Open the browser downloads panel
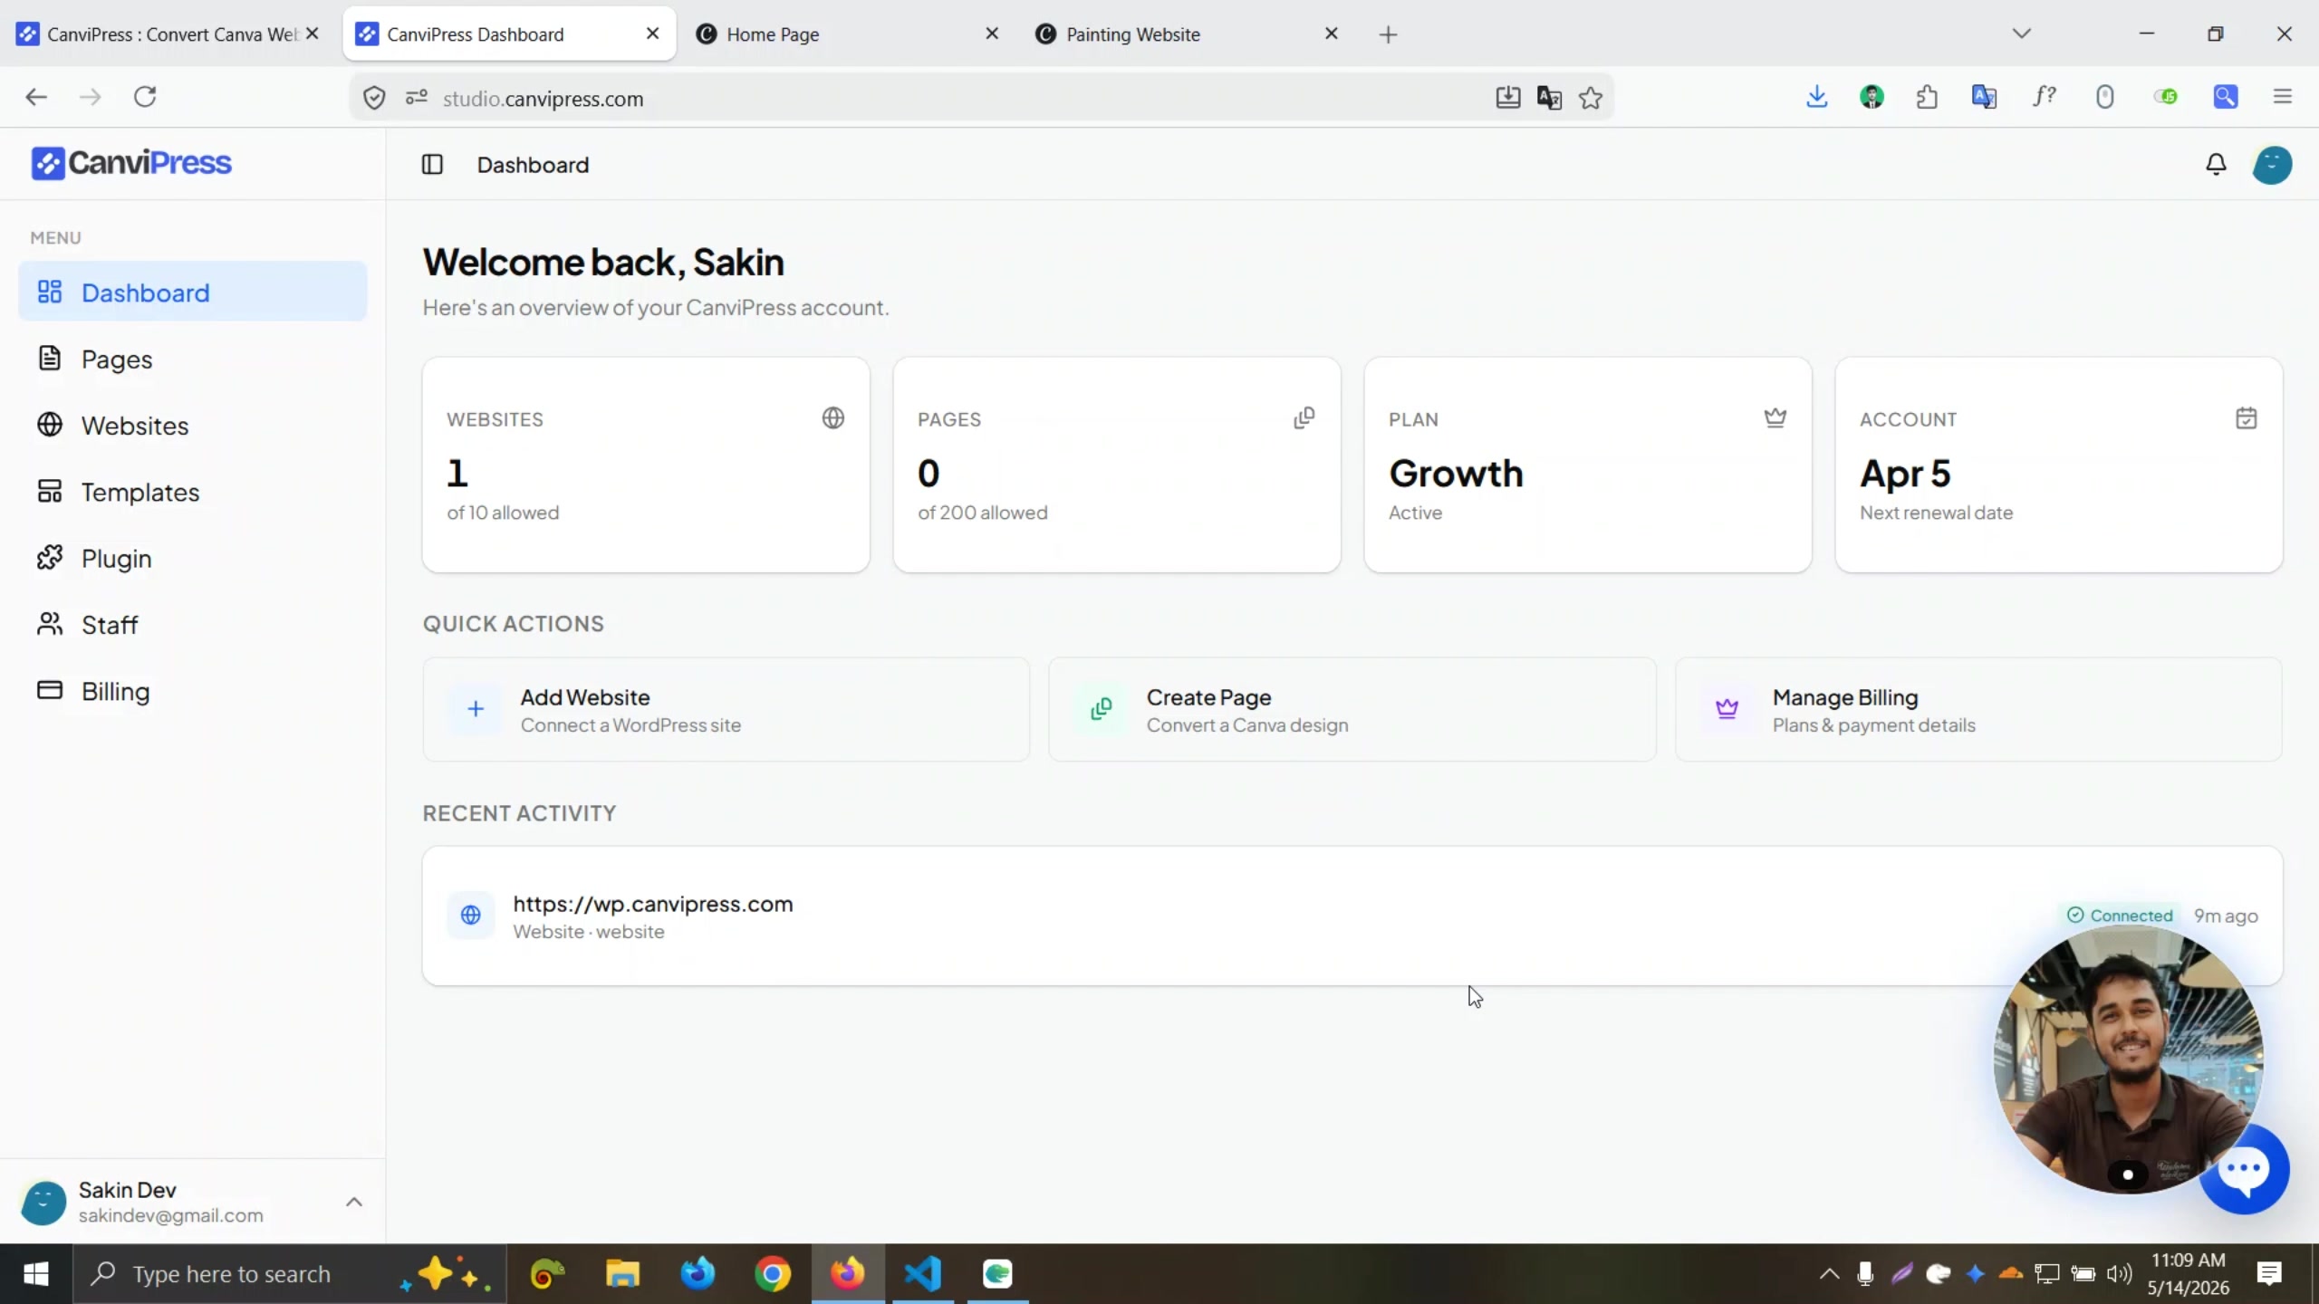The width and height of the screenshot is (2319, 1304). 1817,97
